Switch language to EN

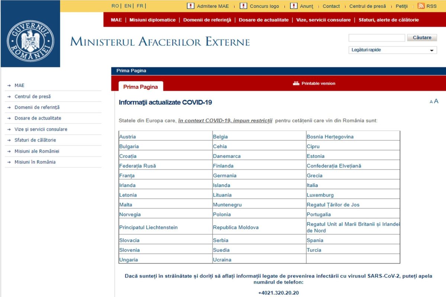click(127, 6)
